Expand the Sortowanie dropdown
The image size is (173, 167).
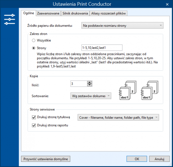click(91, 96)
